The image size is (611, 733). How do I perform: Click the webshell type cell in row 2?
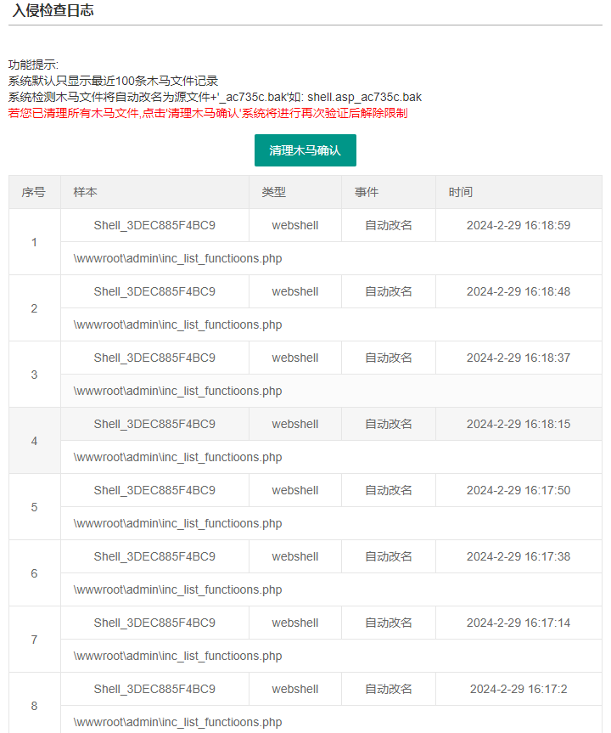pyautogui.click(x=294, y=291)
